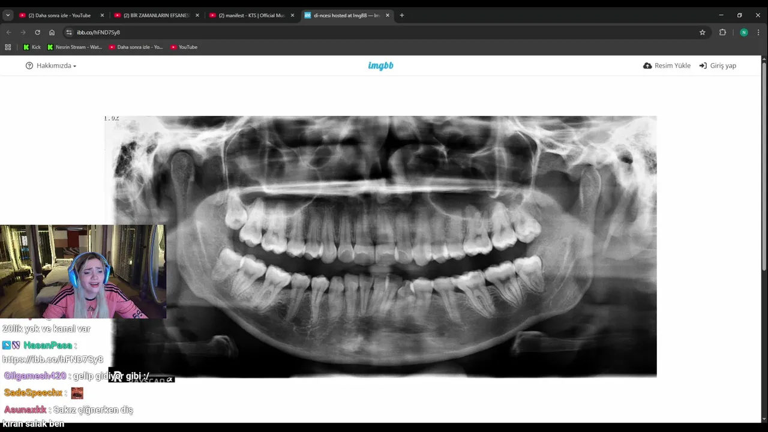Open the browser profile avatar N
Viewport: 768px width, 432px height.
(x=744, y=32)
